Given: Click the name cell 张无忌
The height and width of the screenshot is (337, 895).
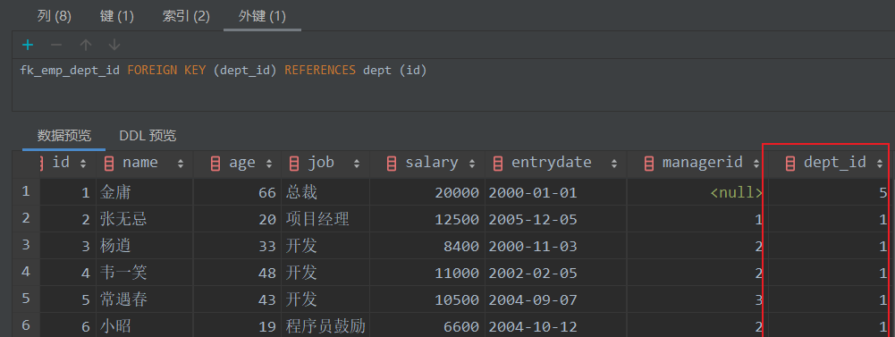Looking at the screenshot, I should coord(144,220).
